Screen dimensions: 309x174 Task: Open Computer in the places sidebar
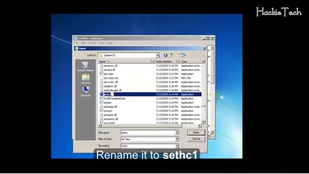[x=85, y=91]
